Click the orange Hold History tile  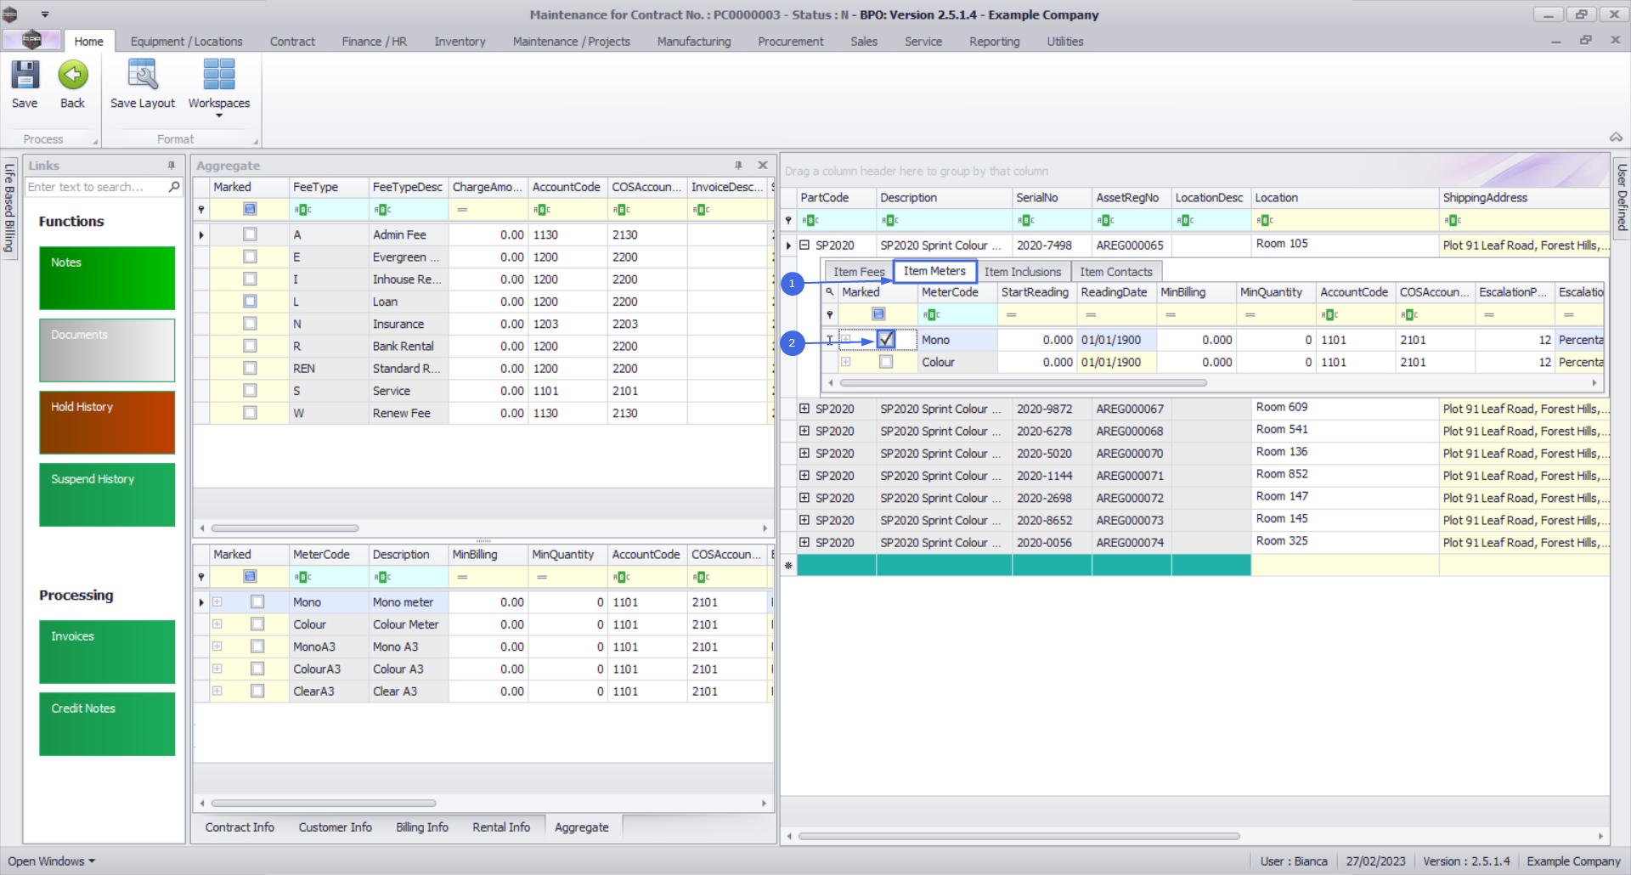(x=107, y=422)
